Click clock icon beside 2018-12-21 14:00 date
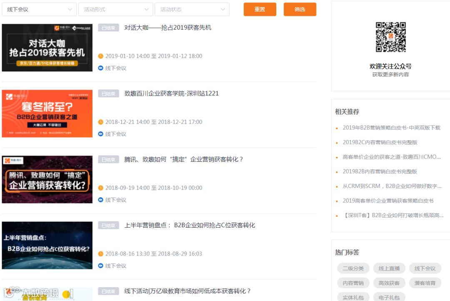 (100, 122)
